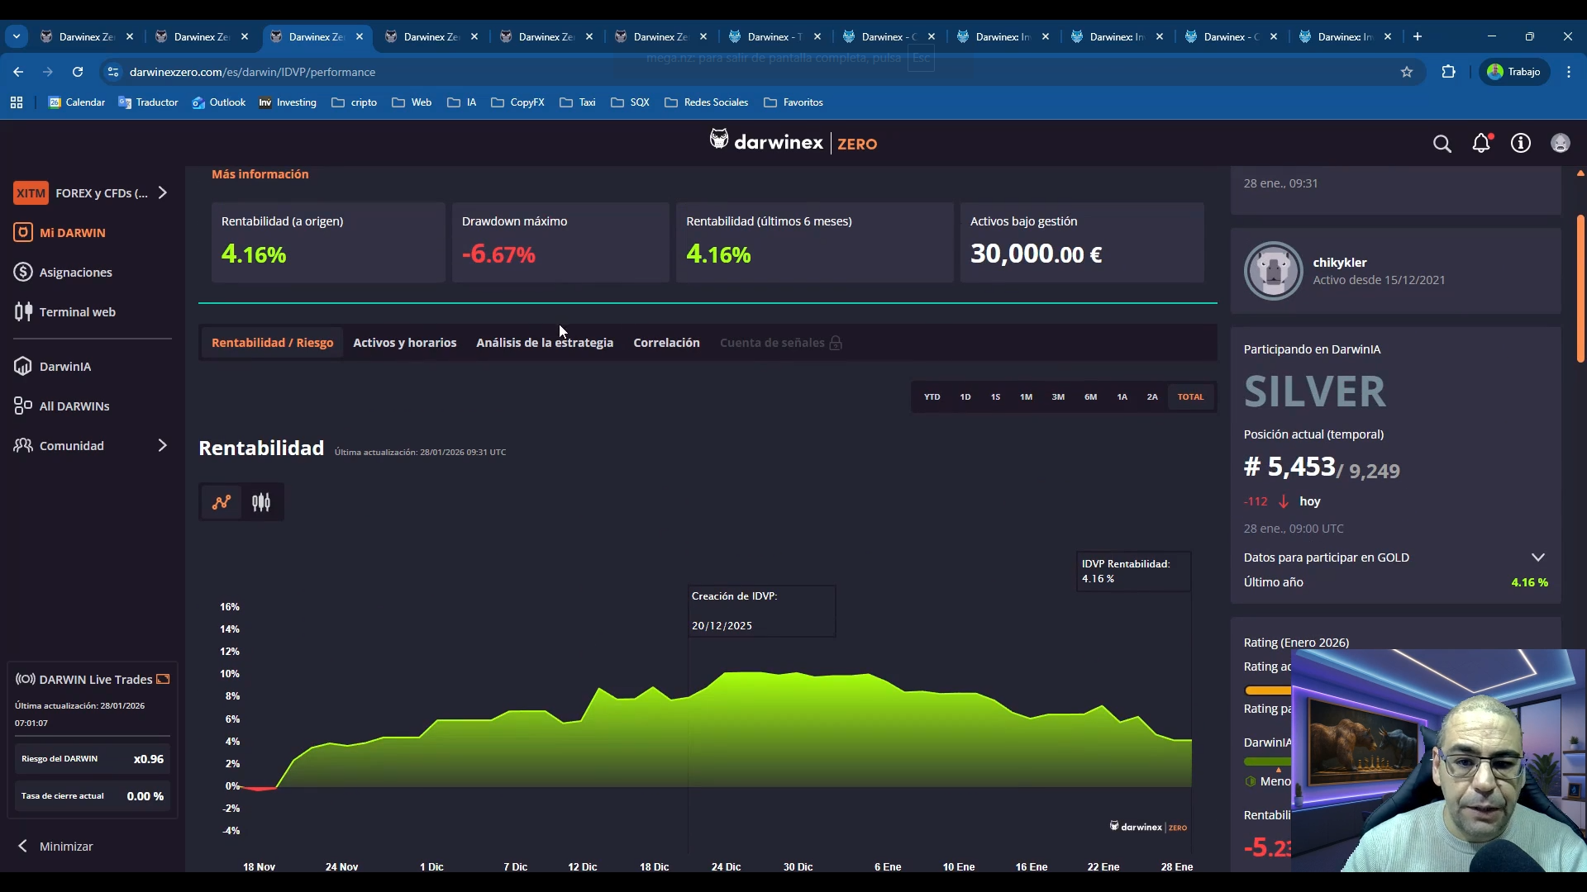Open the search magnifier in Darwinex header

1442,144
